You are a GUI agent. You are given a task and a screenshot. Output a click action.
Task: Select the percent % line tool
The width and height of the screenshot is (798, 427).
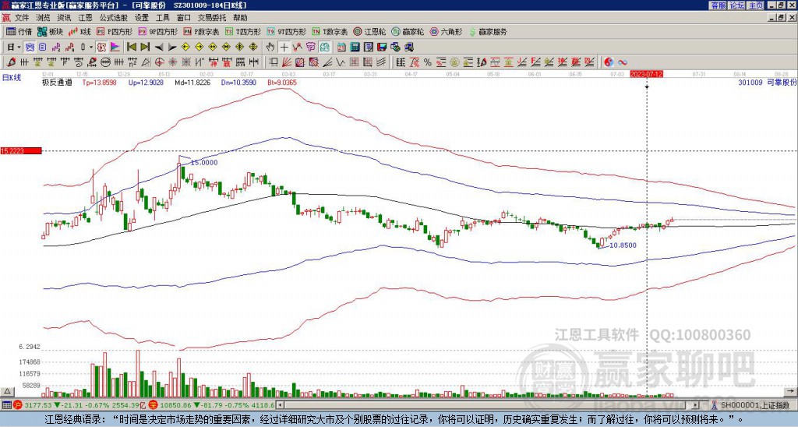click(428, 62)
